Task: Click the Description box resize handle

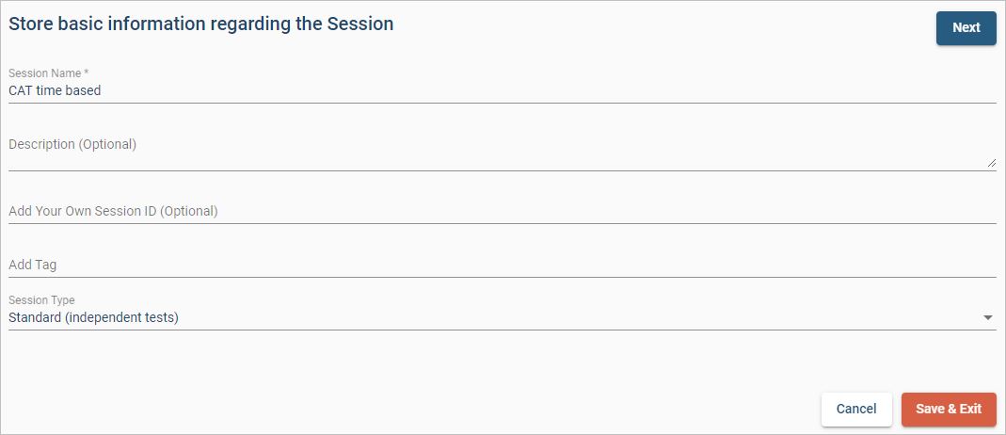Action: point(992,164)
